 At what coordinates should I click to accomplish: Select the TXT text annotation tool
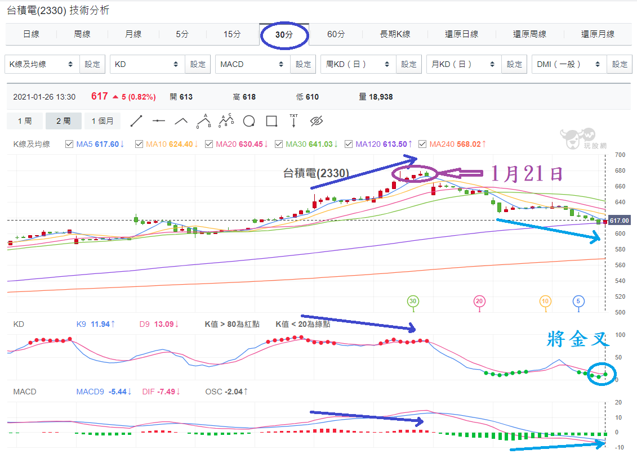click(294, 120)
